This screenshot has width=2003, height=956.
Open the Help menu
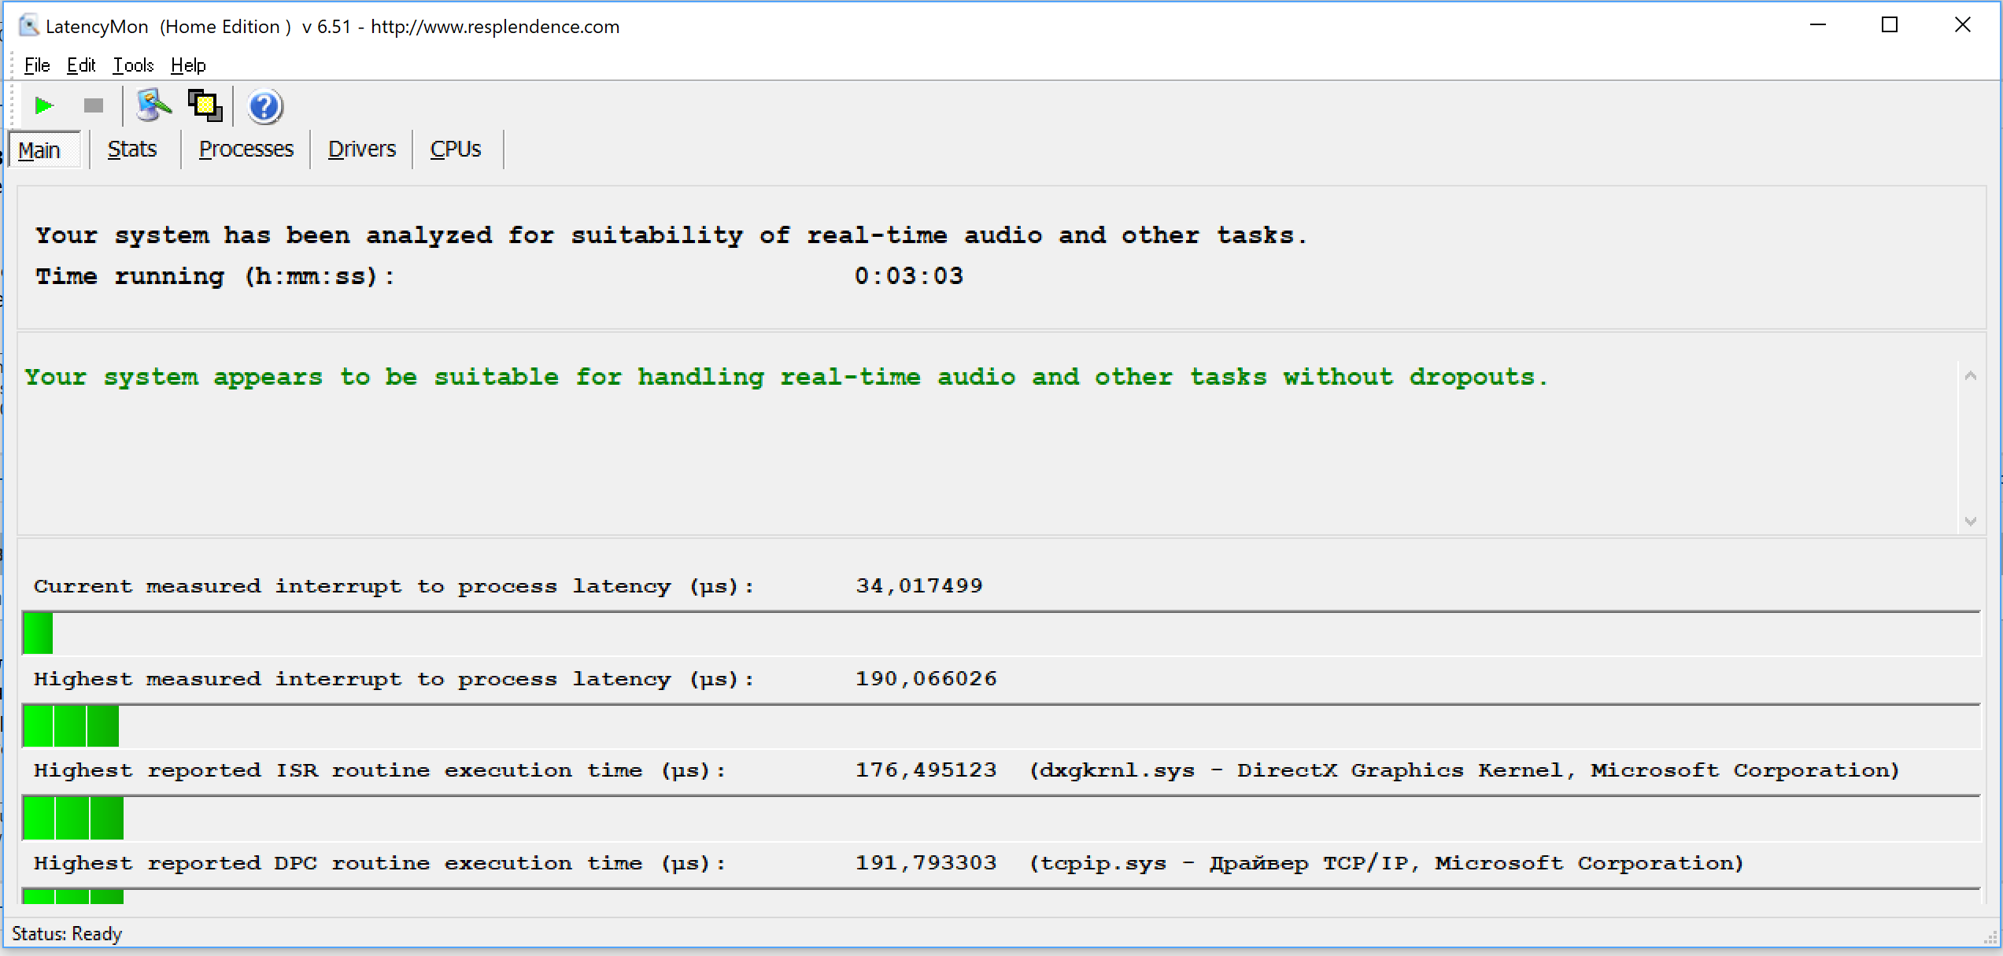pos(188,65)
